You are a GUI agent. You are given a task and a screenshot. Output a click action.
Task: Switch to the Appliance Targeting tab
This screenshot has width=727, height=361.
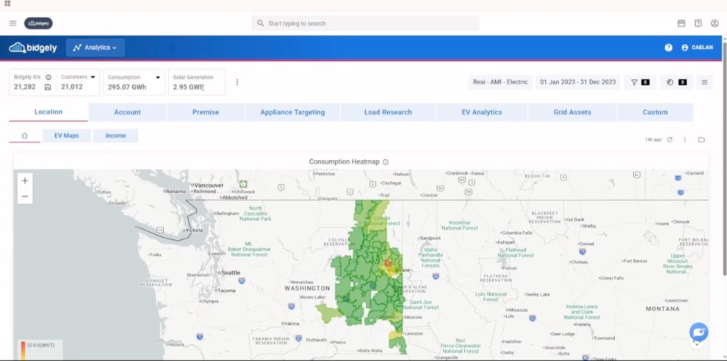tap(292, 112)
